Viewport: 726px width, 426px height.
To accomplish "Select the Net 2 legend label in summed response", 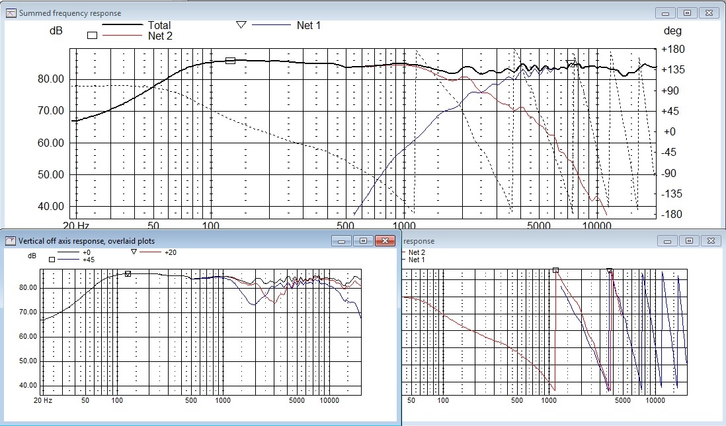I will coord(160,36).
